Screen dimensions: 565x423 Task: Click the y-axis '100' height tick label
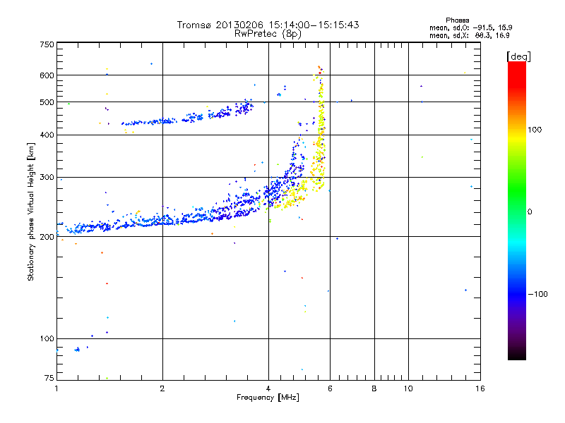47,338
